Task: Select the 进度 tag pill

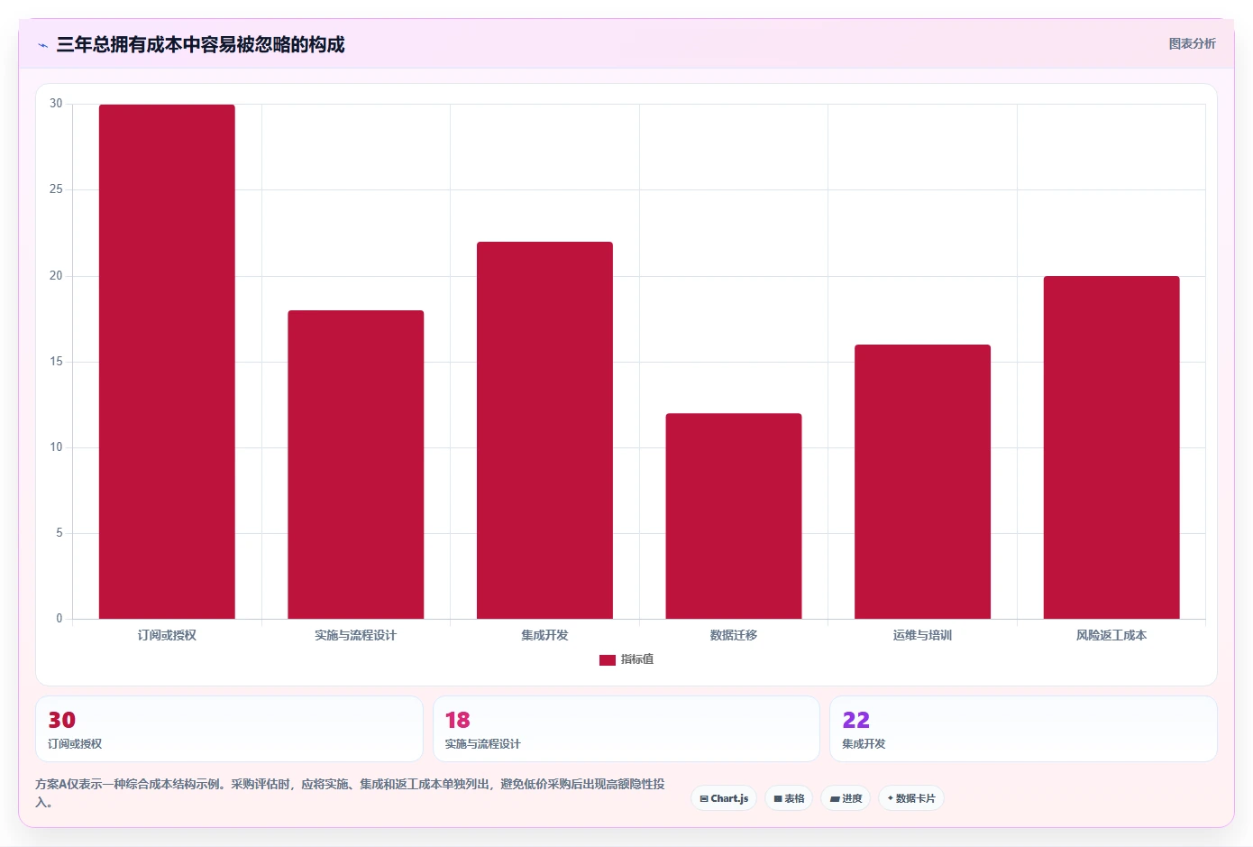Action: [x=846, y=798]
